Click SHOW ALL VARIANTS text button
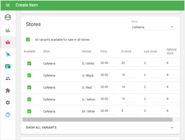The image size is (185, 140). pyautogui.click(x=41, y=128)
